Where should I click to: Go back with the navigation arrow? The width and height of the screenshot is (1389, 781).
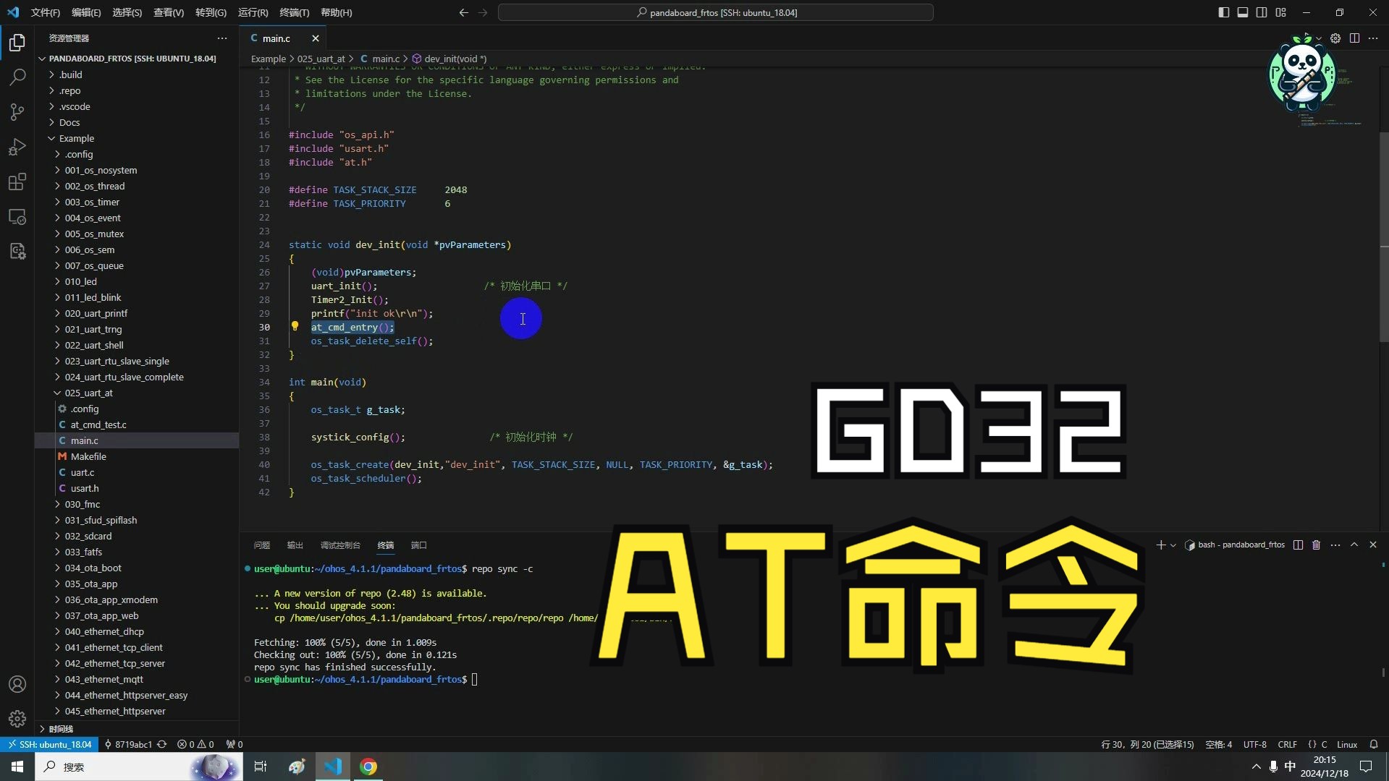click(463, 12)
